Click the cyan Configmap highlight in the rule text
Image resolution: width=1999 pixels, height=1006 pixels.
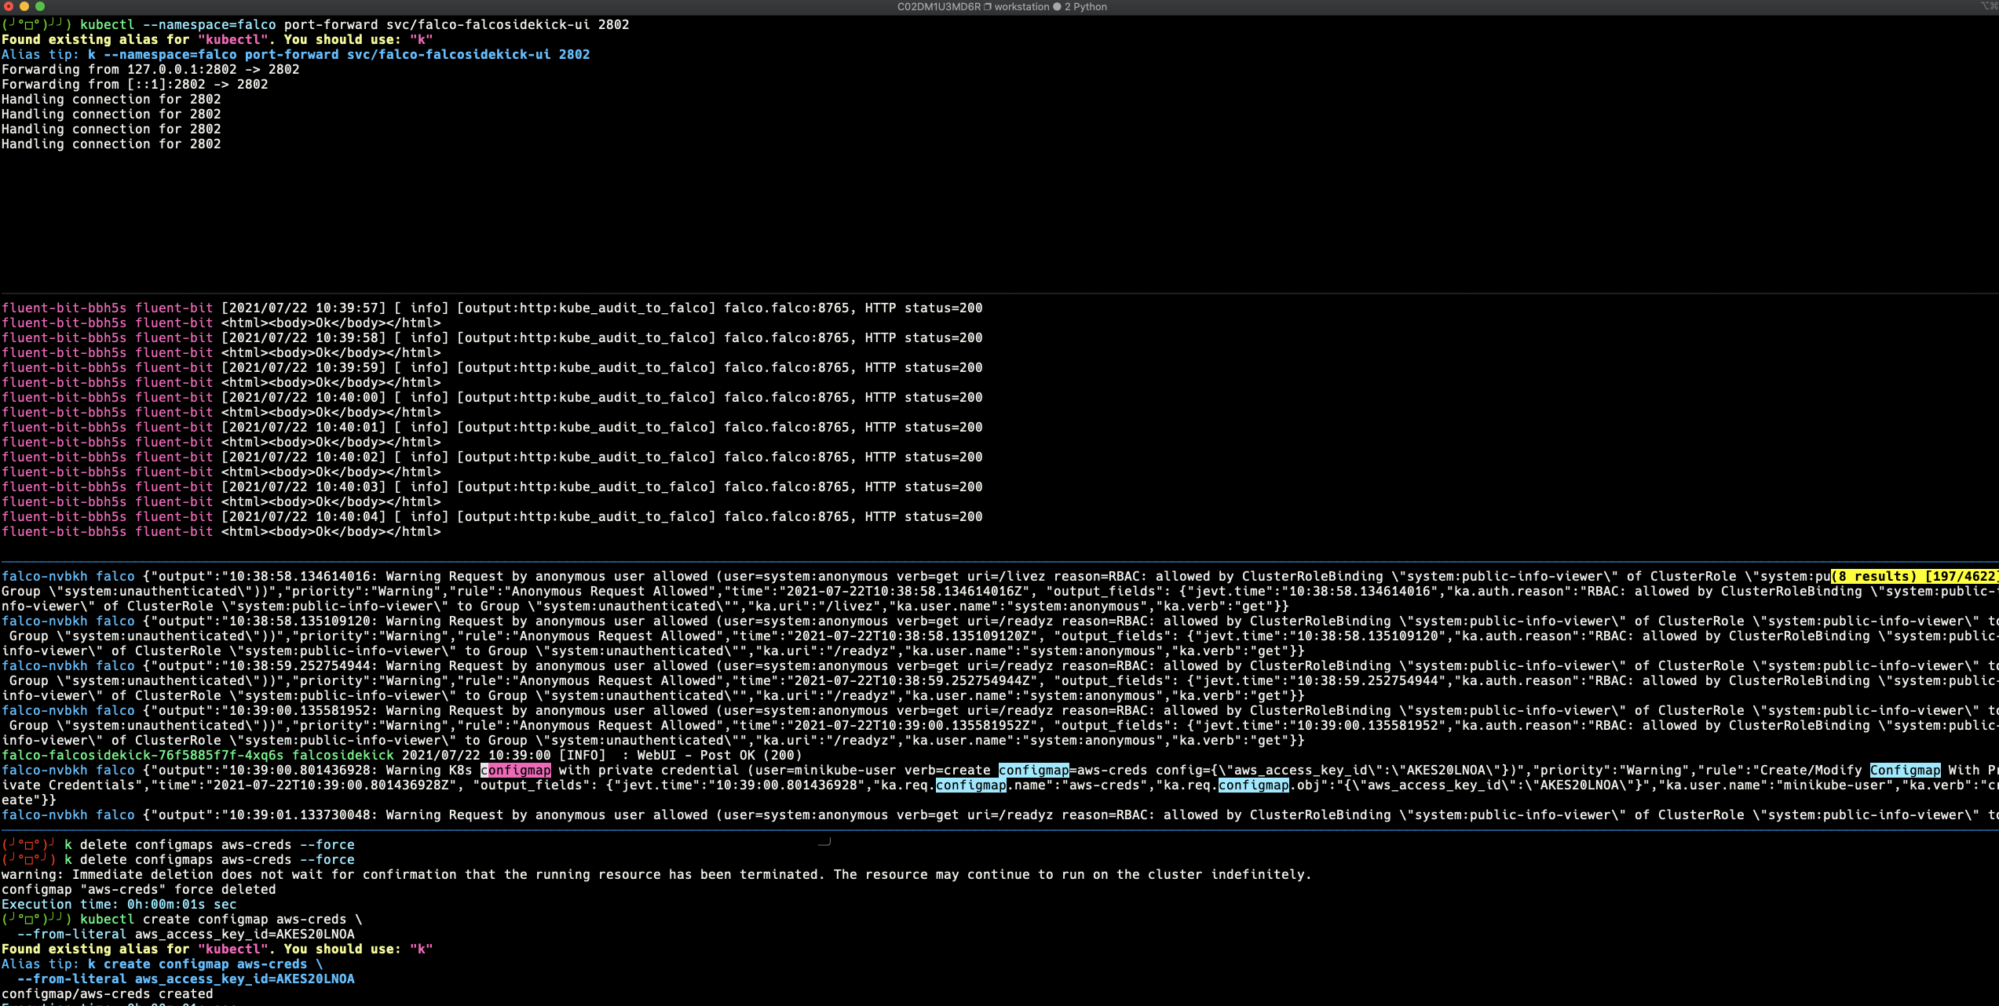click(x=1906, y=771)
